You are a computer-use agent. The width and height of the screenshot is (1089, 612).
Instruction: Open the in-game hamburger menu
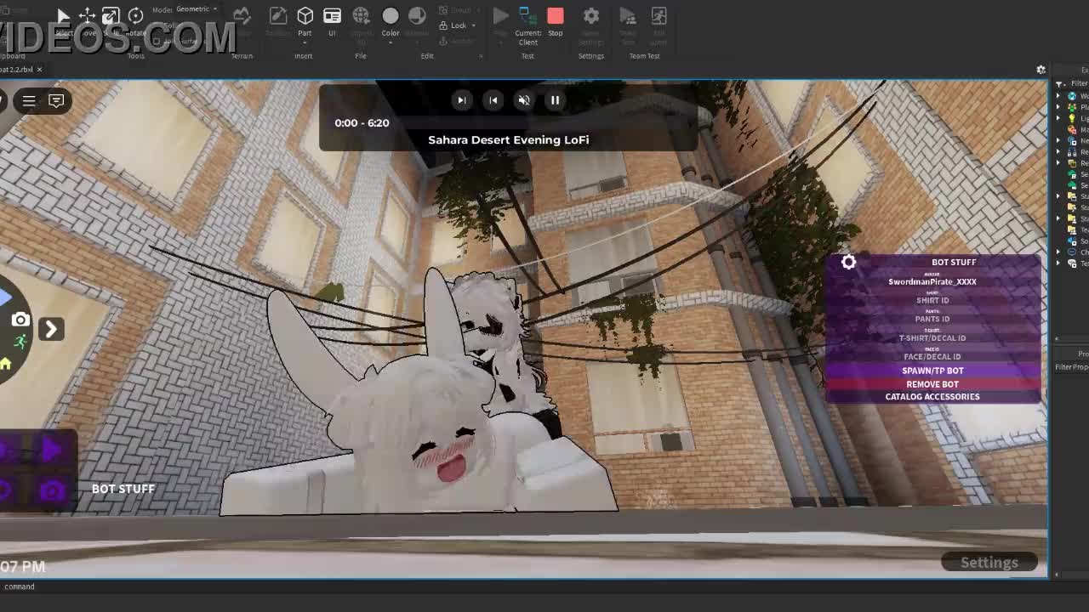(x=29, y=101)
